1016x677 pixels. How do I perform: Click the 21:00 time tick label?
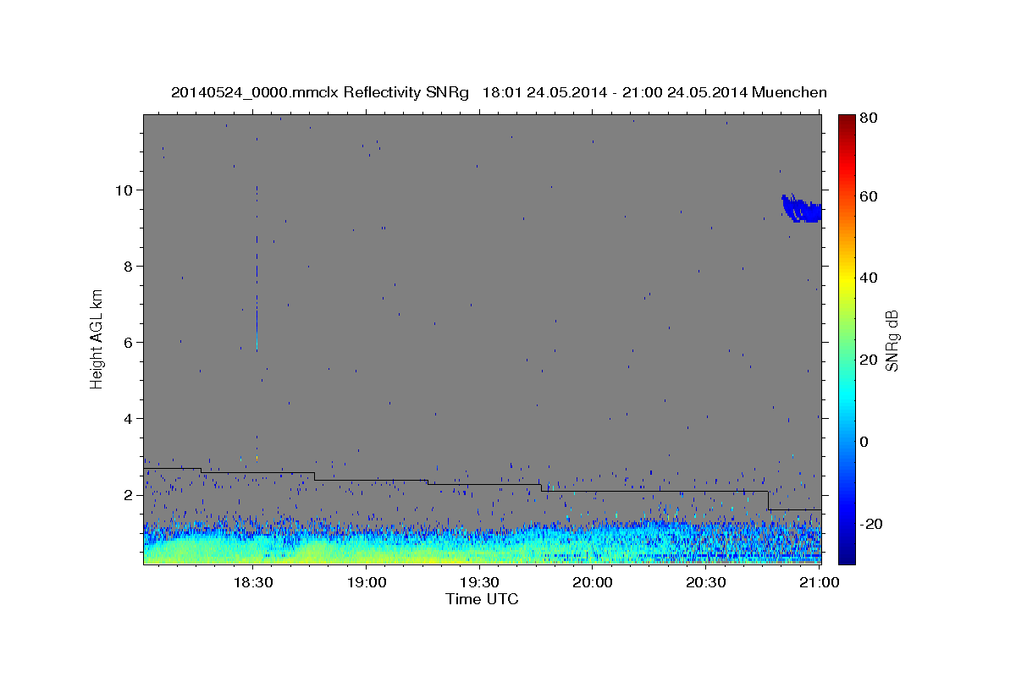point(819,582)
